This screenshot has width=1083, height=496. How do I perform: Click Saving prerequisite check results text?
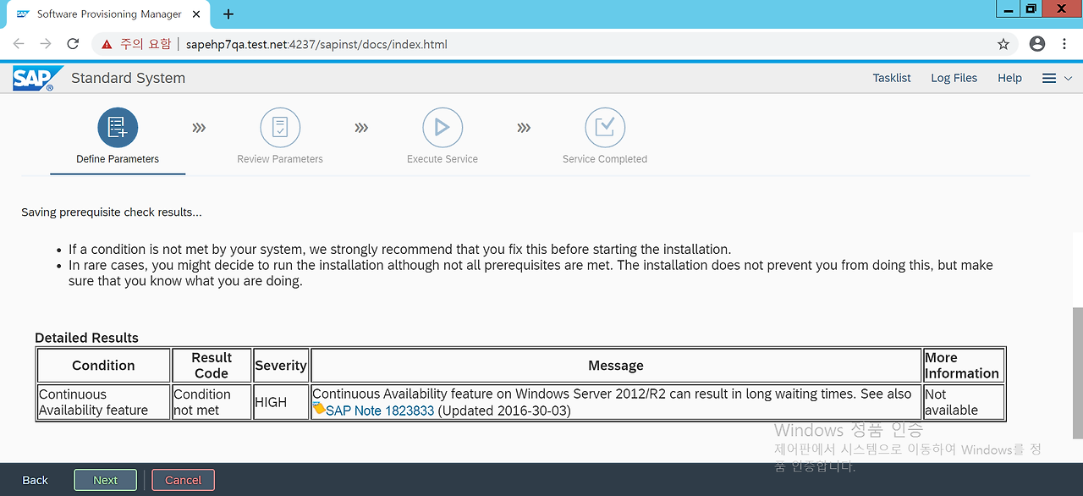tap(112, 212)
